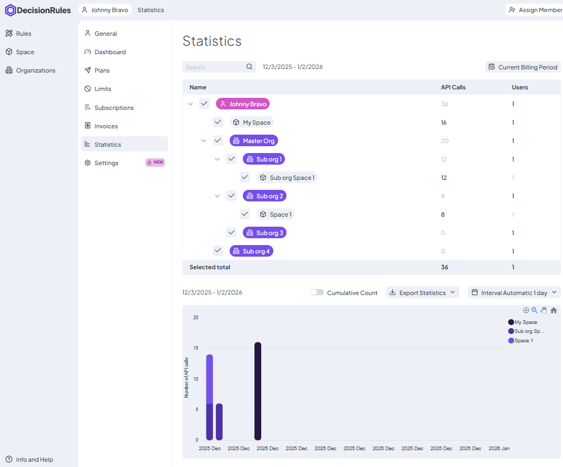This screenshot has width=563, height=467.
Task: Uncheck the My Space checkbox
Action: point(218,122)
